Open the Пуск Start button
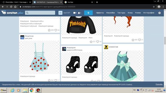Image resolution: width=166 pixels, height=93 pixels. 3,90
